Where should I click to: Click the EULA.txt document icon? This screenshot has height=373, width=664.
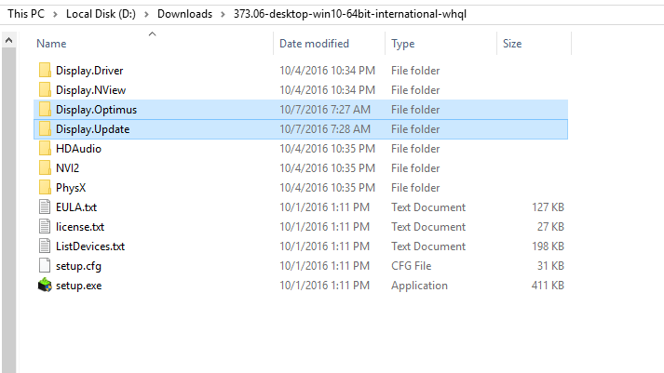click(45, 206)
